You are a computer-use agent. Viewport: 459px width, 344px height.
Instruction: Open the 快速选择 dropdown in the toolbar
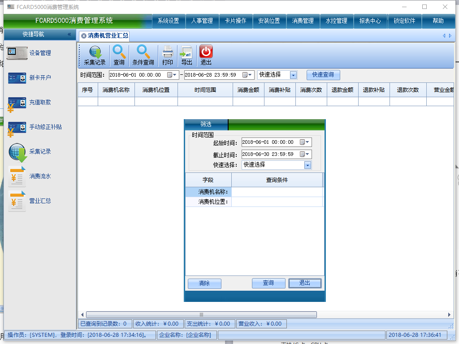294,75
